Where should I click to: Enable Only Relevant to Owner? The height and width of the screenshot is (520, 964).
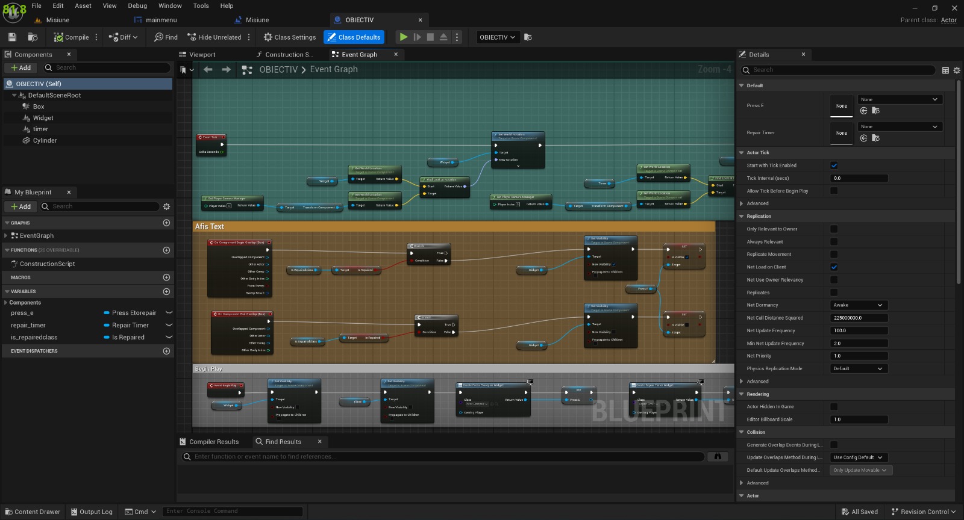(x=834, y=229)
